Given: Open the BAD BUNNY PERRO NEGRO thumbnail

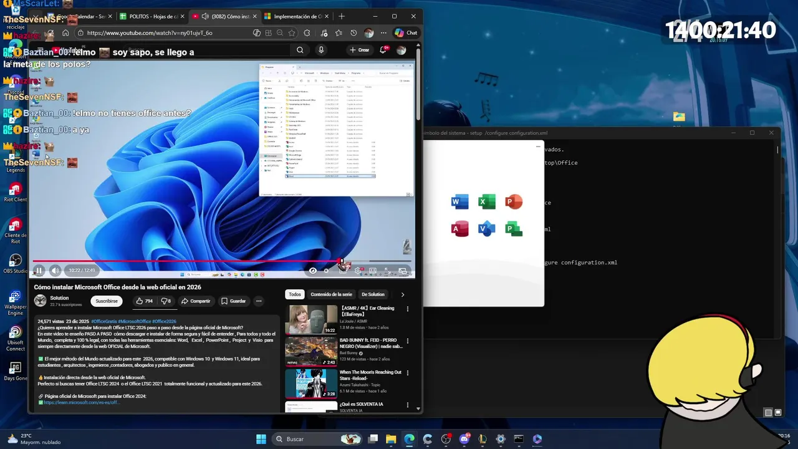Looking at the screenshot, I should 311,352.
